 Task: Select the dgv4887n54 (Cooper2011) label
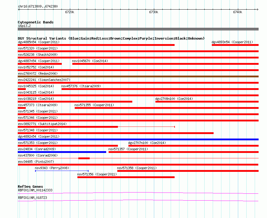39,61
